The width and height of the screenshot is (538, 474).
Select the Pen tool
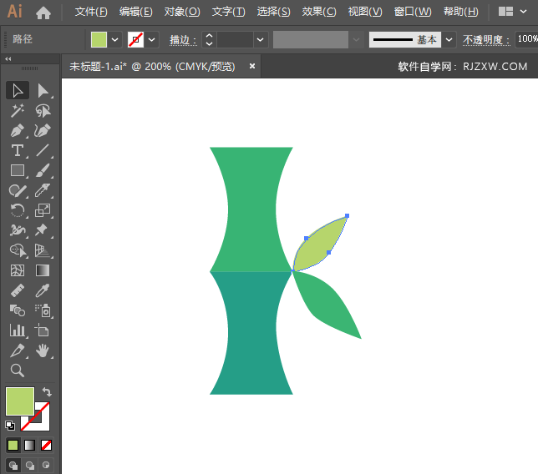click(18, 130)
